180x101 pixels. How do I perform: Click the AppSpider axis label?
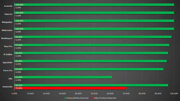click(x=8, y=63)
